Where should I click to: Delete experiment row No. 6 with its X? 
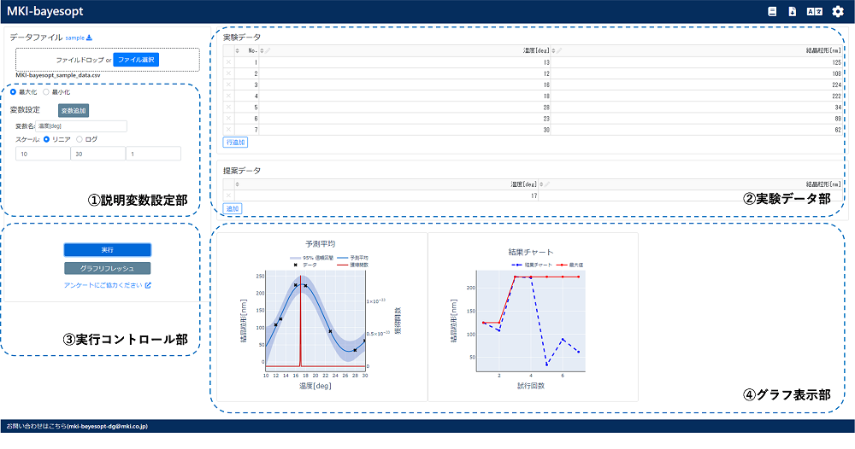228,118
